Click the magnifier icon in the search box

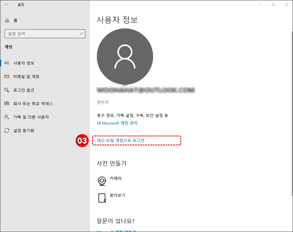point(82,33)
